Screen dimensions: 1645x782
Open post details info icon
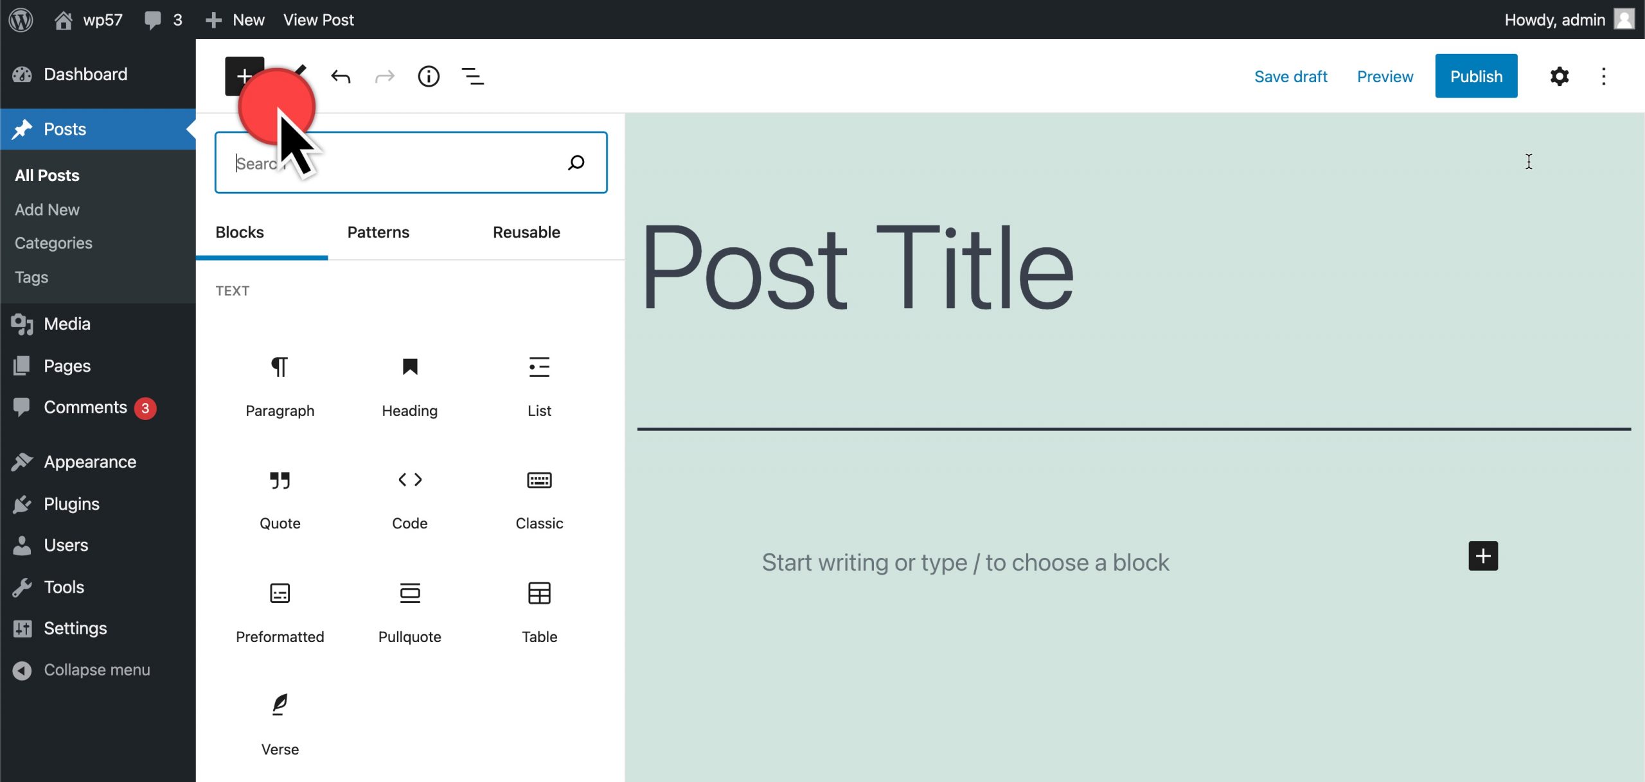[x=429, y=76]
